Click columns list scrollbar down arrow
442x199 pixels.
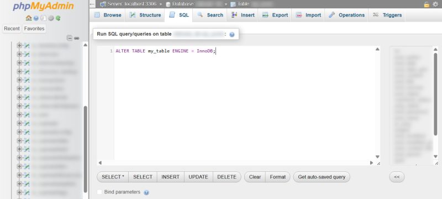click(x=435, y=156)
